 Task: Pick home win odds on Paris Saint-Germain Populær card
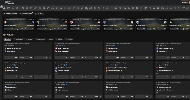163,58
